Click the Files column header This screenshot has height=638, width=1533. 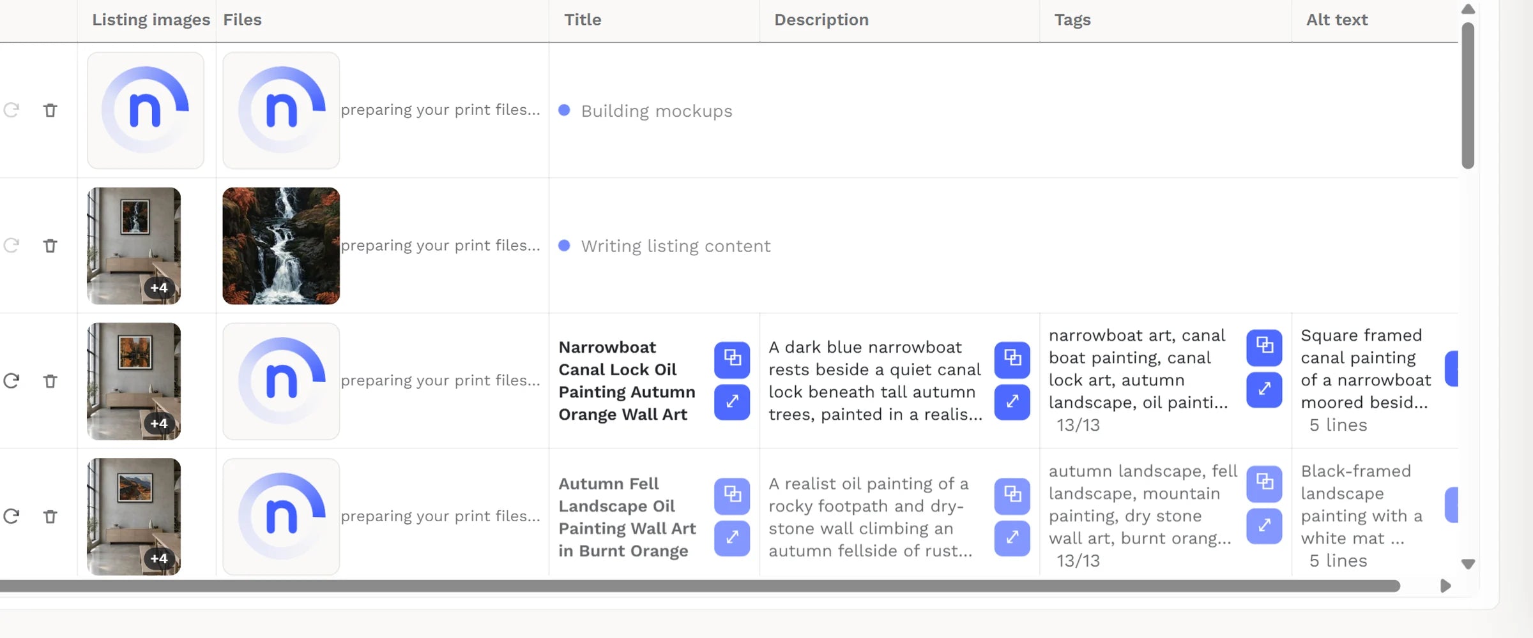coord(242,20)
